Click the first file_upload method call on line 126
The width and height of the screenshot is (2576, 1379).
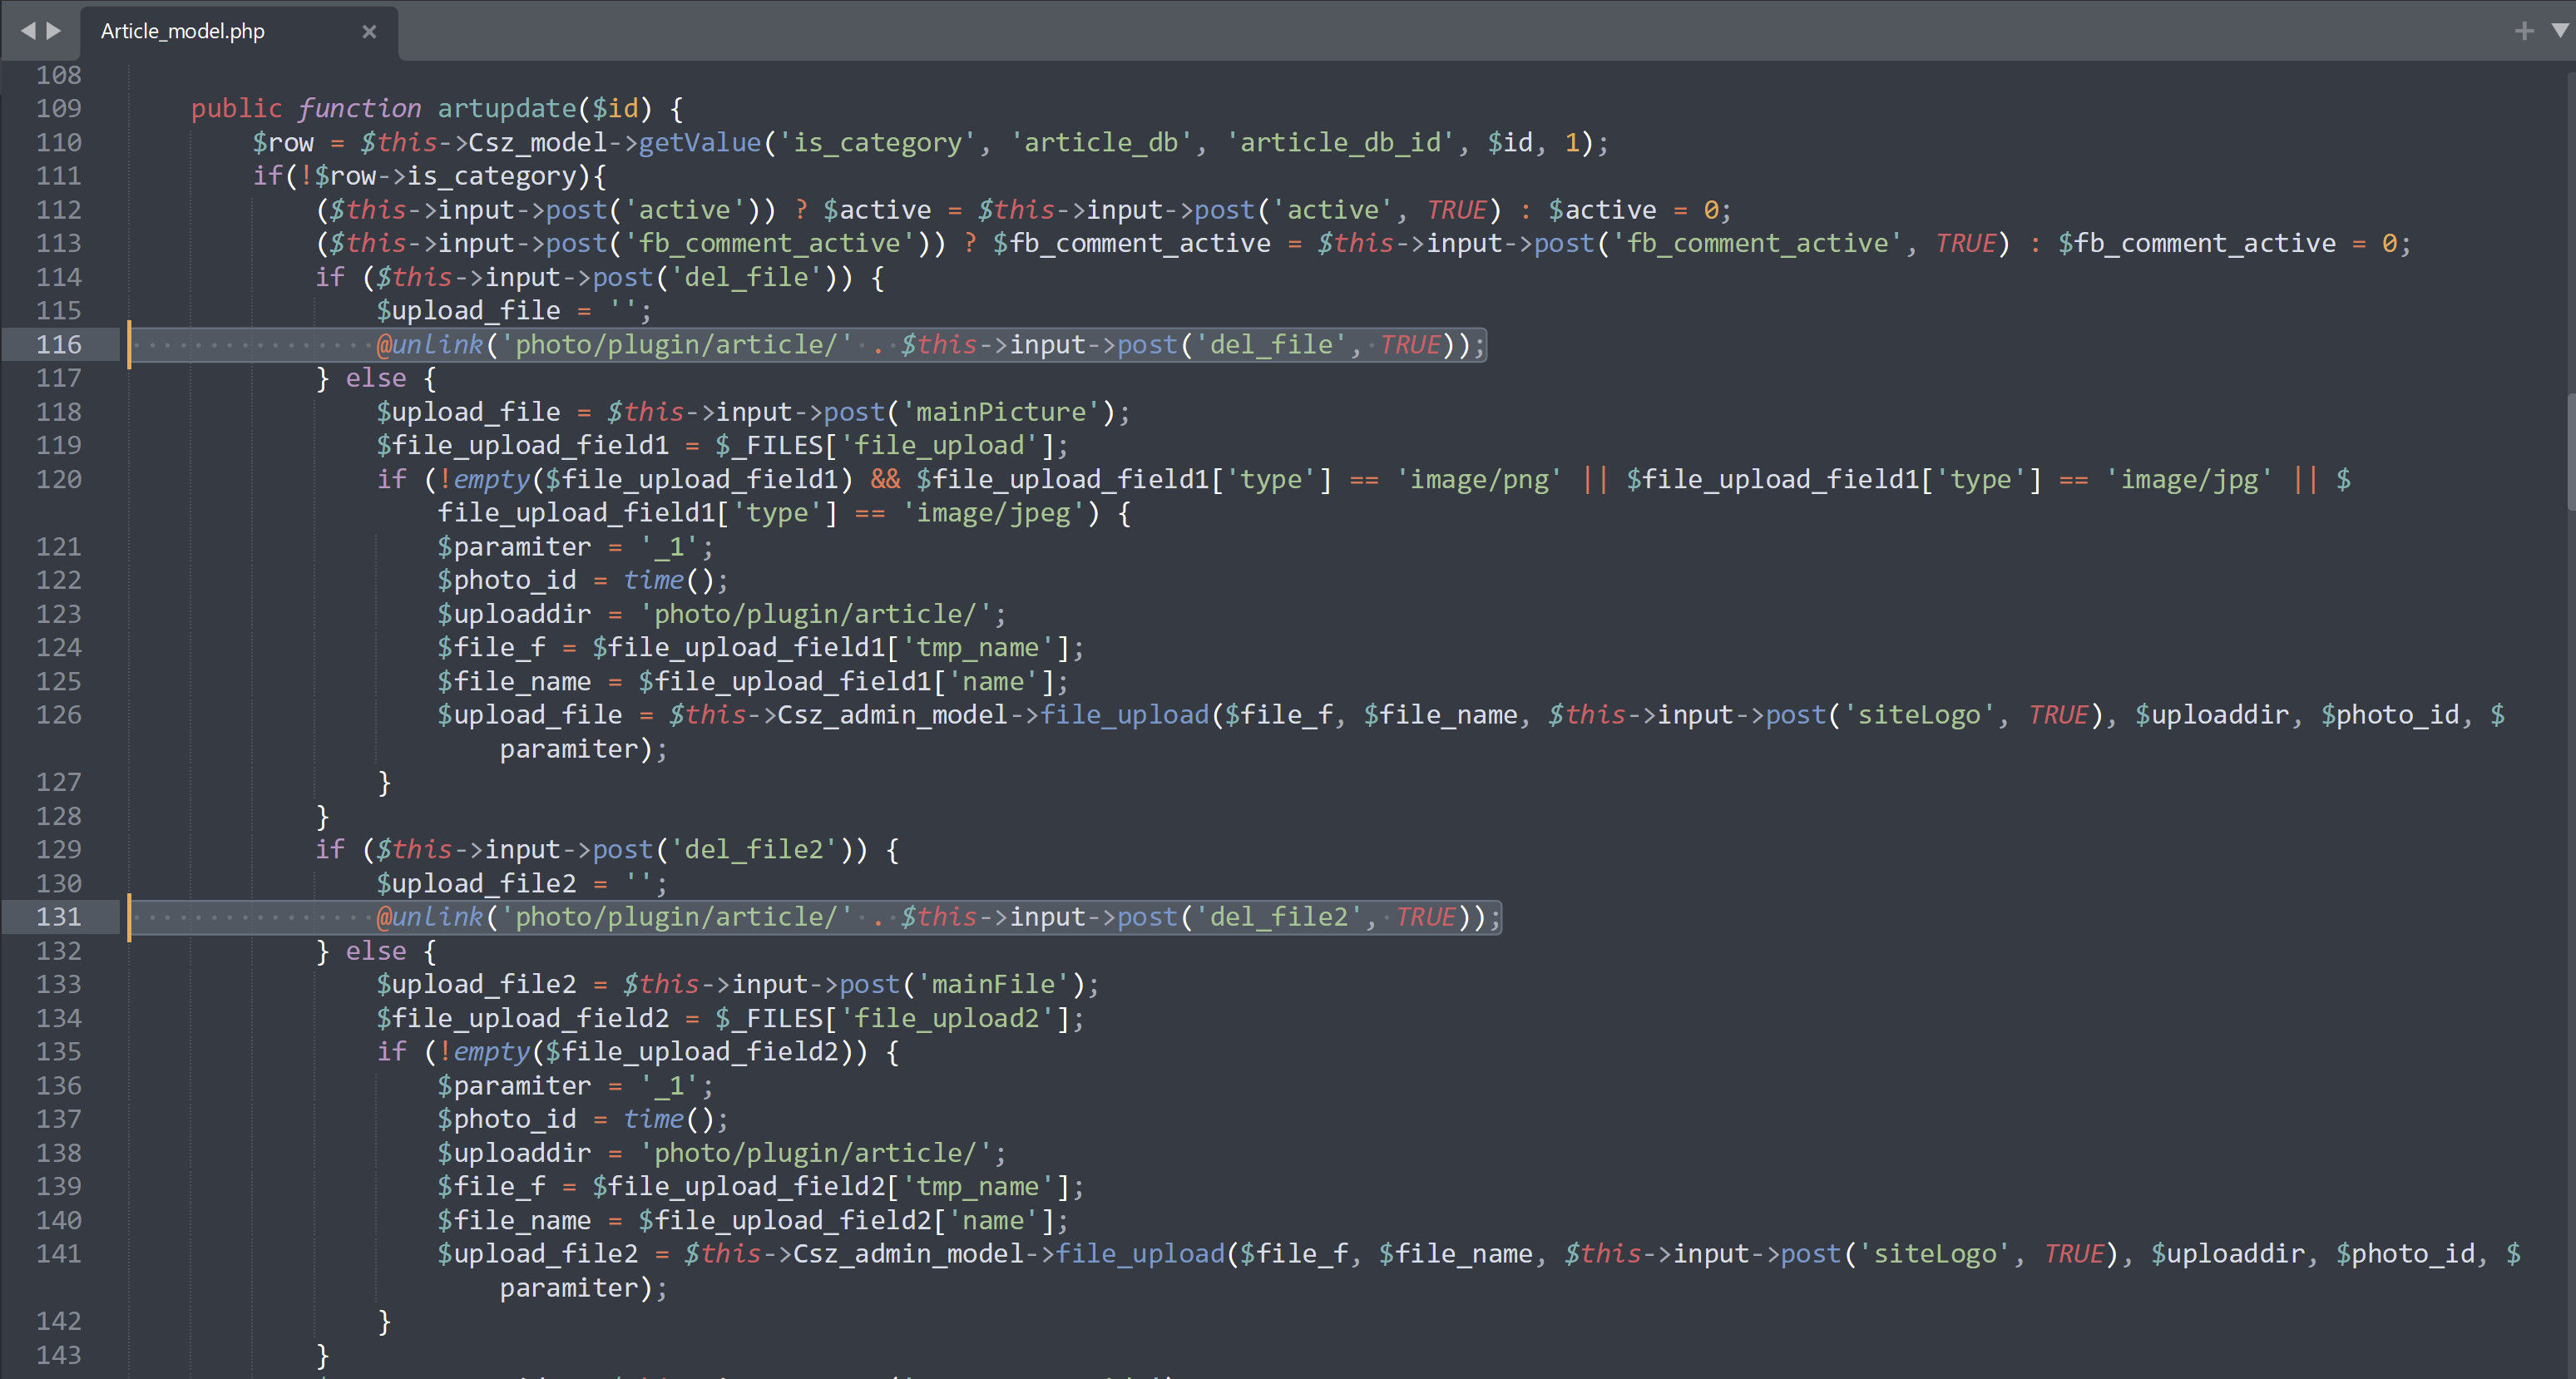pos(1124,715)
